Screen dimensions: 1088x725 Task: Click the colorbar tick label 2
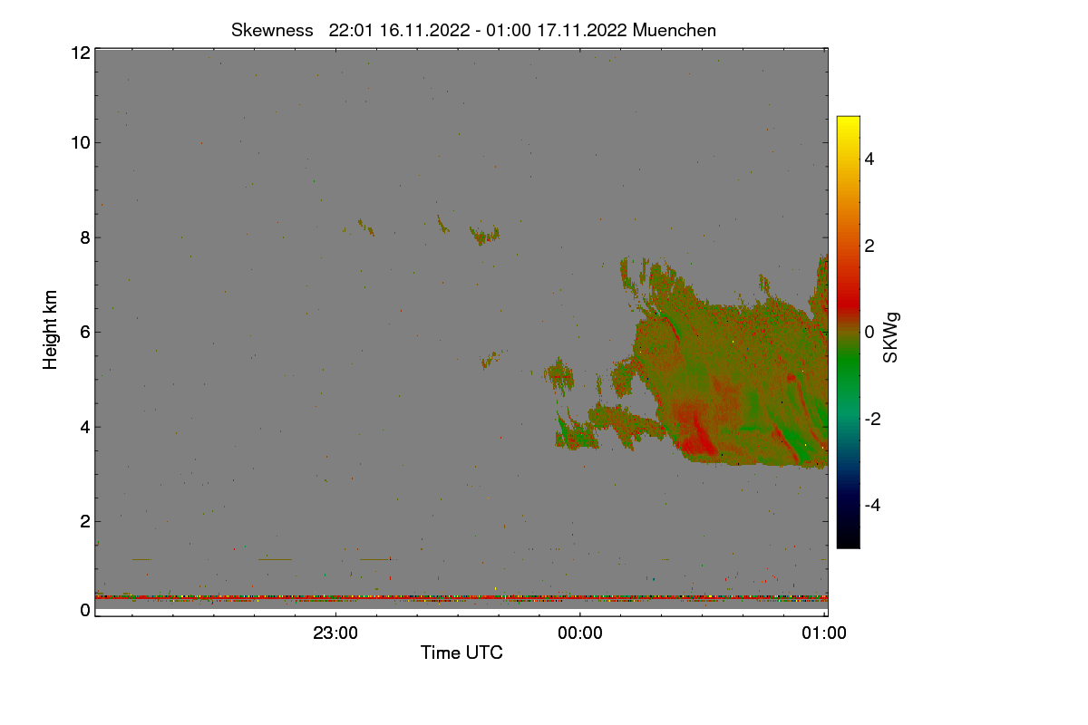[x=869, y=246]
